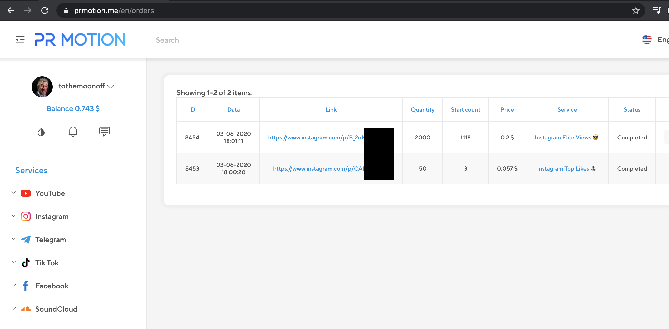Click the Facebook logo icon
Screen dimensions: 669x329
26,286
